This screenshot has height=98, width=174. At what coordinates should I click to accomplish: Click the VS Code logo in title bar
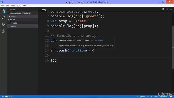[2, 2]
